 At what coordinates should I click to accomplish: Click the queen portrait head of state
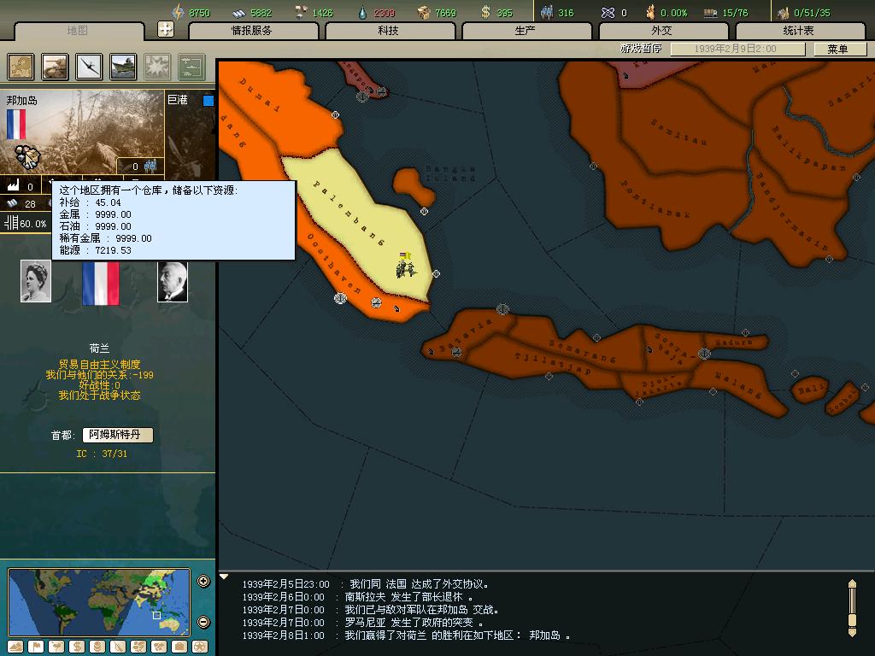point(36,281)
